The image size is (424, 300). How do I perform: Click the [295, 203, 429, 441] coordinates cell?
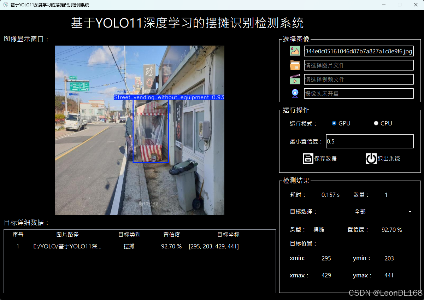pyautogui.click(x=214, y=246)
